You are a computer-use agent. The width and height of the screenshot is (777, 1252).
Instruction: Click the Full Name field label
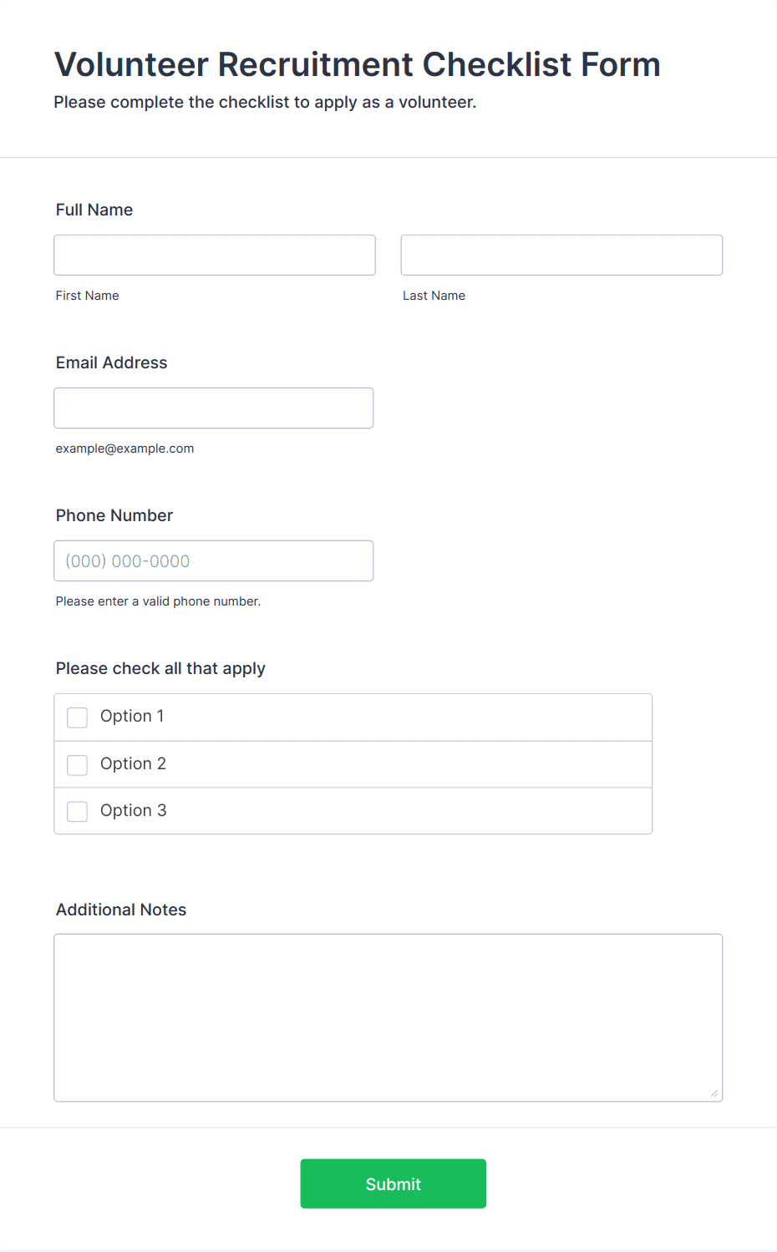tap(94, 210)
